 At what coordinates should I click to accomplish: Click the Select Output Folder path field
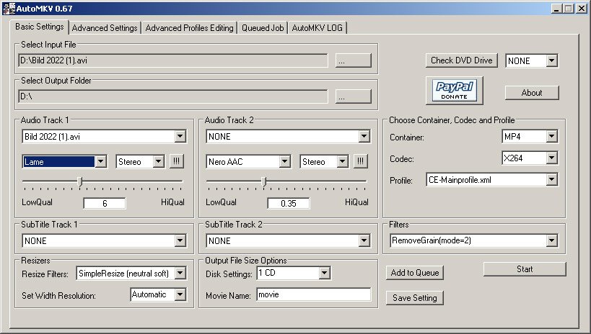tap(173, 96)
